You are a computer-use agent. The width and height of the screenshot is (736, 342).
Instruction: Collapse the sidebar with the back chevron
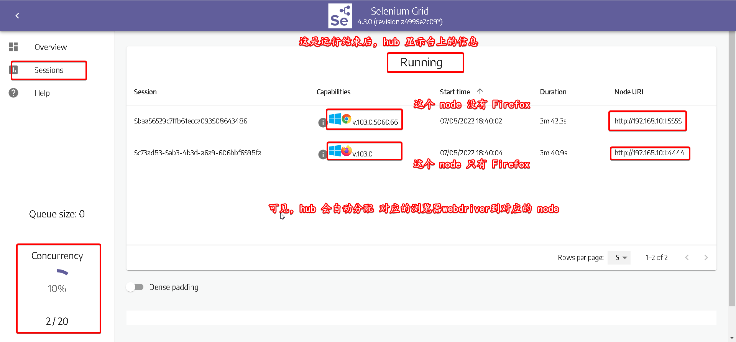[17, 16]
